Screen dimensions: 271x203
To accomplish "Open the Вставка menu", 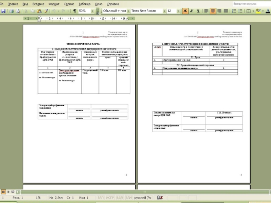I will tap(38, 4).
